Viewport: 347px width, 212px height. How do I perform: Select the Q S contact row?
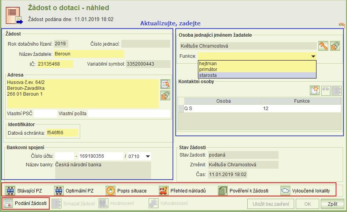260,109
